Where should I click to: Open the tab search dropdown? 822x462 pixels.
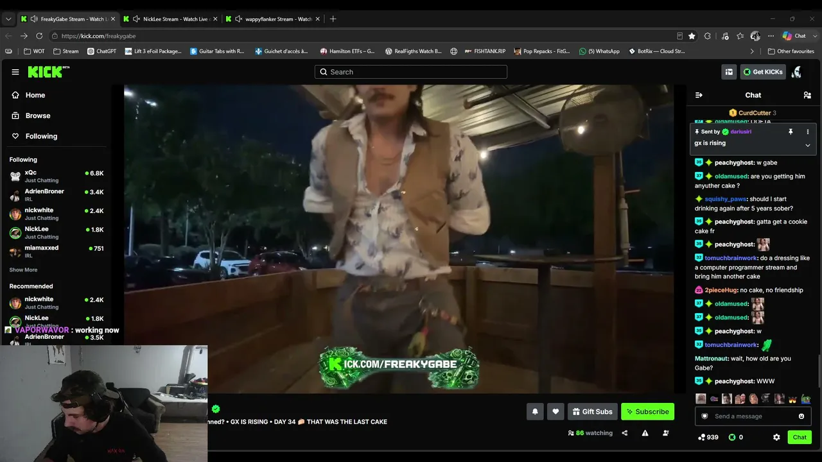click(8, 19)
